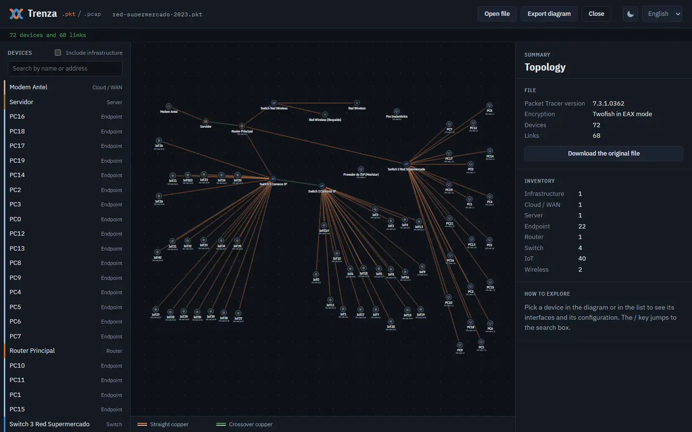
Task: Click the IoT014 node icon
Action: 324,226
